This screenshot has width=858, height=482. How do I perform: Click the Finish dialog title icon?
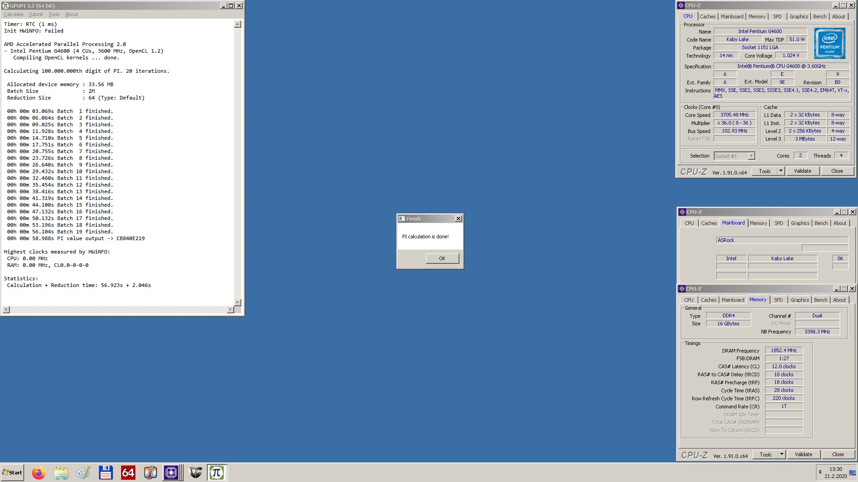pyautogui.click(x=402, y=219)
